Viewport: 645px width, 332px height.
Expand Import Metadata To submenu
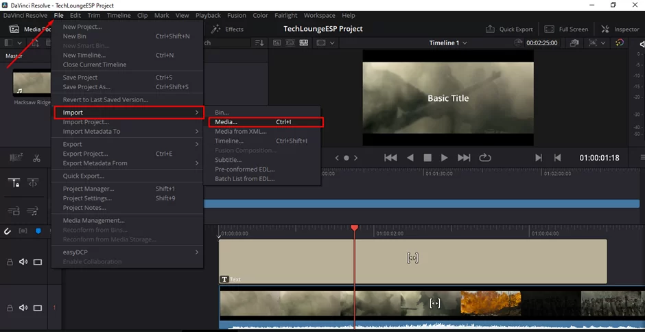click(128, 131)
